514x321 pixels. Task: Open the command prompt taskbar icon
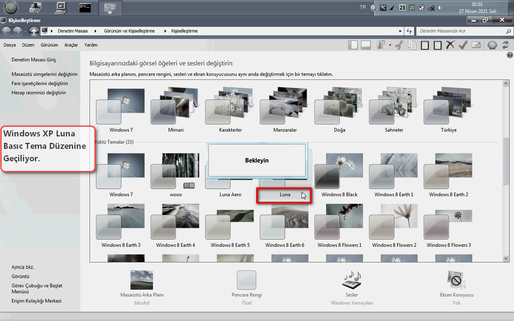click(85, 8)
